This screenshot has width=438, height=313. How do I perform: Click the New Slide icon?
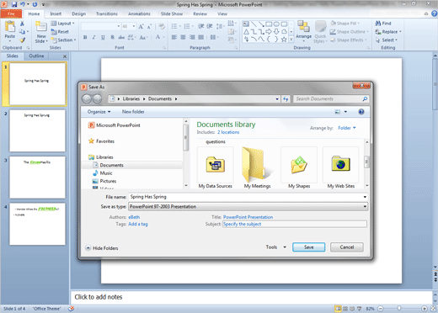pos(41,27)
